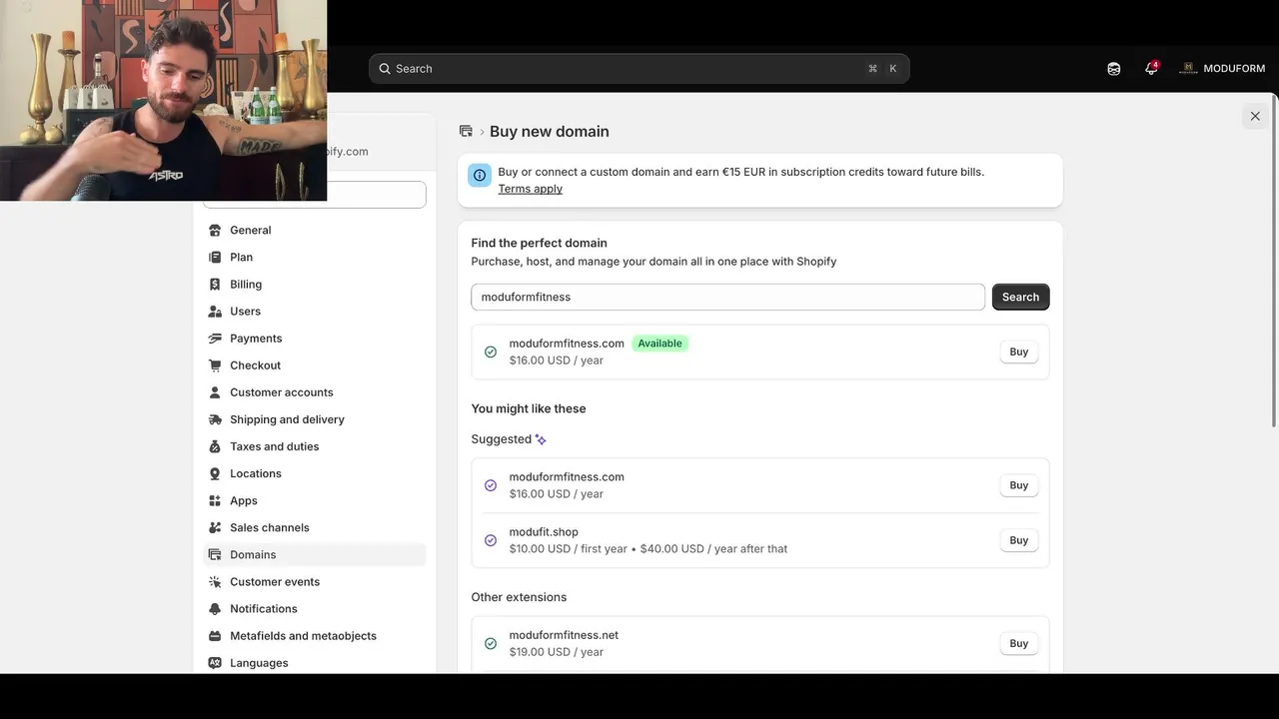Click the Search button for domain lookup
The height and width of the screenshot is (719, 1279).
click(x=1020, y=297)
